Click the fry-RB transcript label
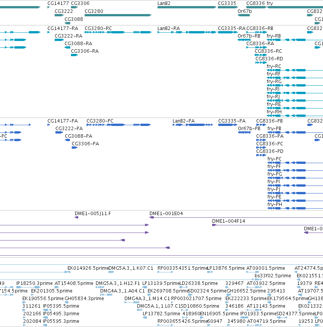This screenshot has height=327, width=323. [274, 36]
